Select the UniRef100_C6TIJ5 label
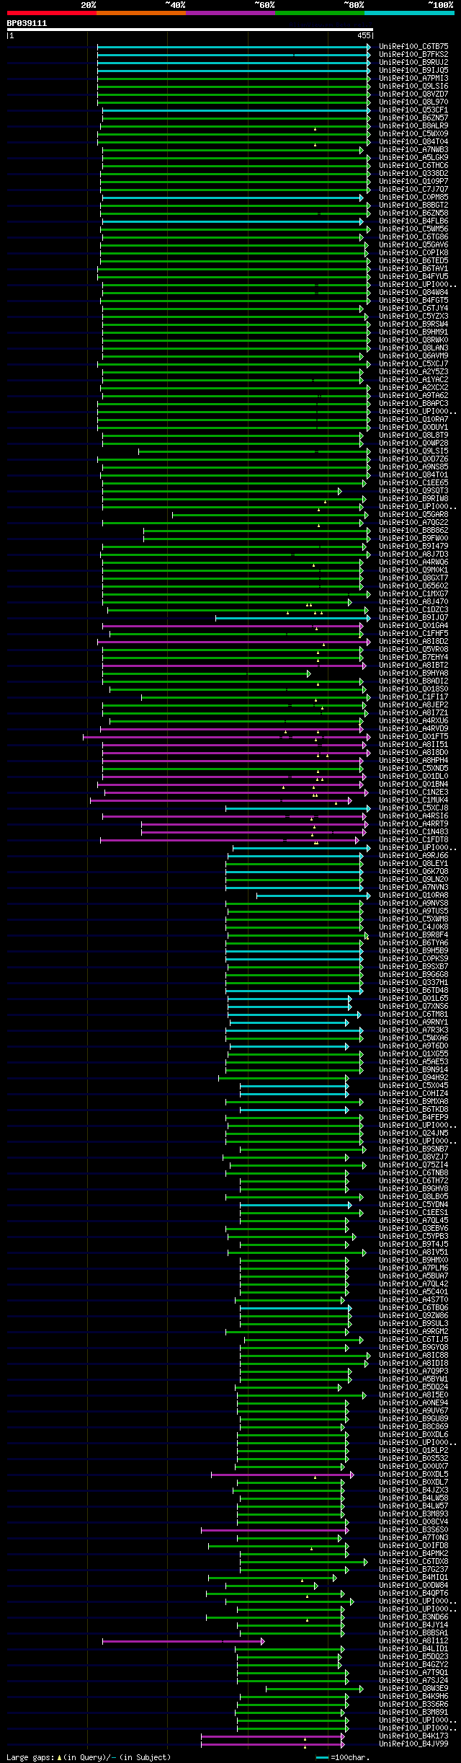 413,1340
